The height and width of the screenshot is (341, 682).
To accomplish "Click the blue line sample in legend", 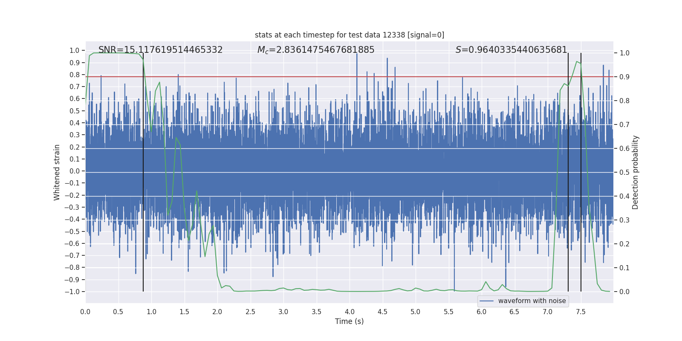I will [x=487, y=301].
